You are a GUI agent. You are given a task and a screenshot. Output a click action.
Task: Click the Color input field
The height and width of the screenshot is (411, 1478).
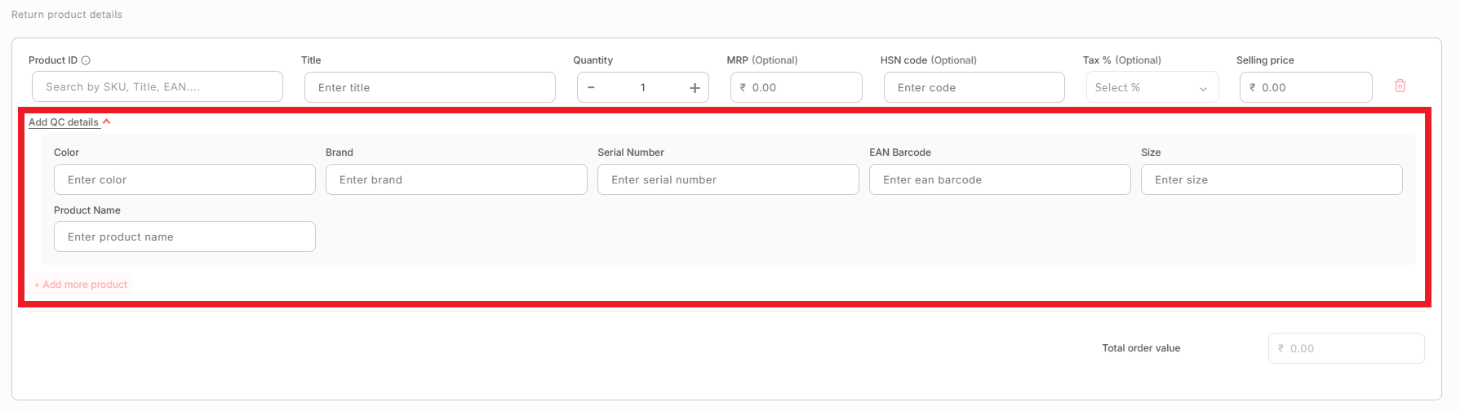point(184,179)
